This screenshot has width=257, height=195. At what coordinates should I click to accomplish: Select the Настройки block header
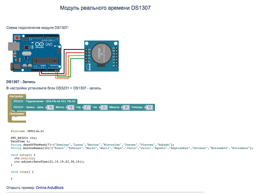tap(16, 96)
